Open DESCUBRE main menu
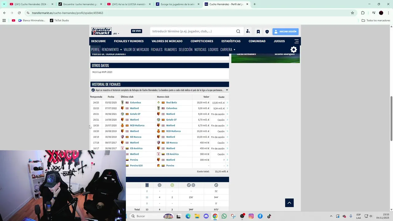Image resolution: width=393 pixels, height=221 pixels. tap(98, 41)
